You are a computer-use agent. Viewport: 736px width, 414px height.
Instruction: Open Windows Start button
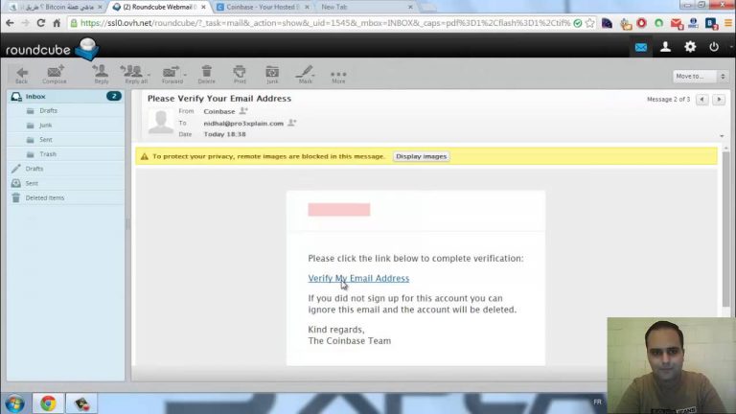click(15, 403)
